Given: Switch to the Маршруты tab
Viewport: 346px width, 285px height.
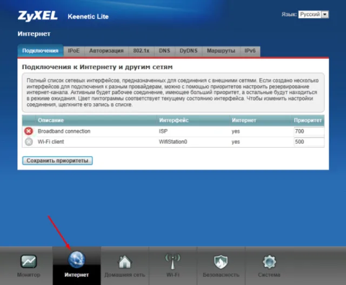Looking at the screenshot, I should point(221,51).
